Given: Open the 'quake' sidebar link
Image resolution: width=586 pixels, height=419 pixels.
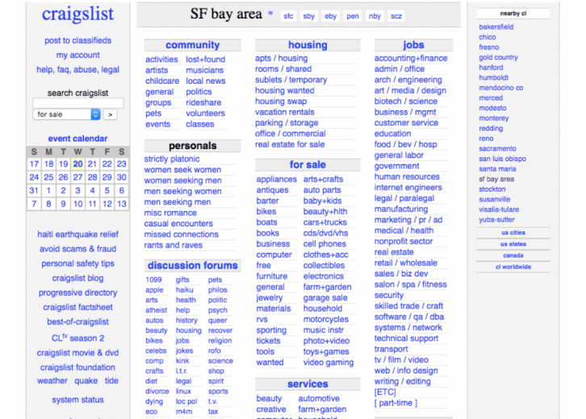Looking at the screenshot, I should tap(86, 381).
